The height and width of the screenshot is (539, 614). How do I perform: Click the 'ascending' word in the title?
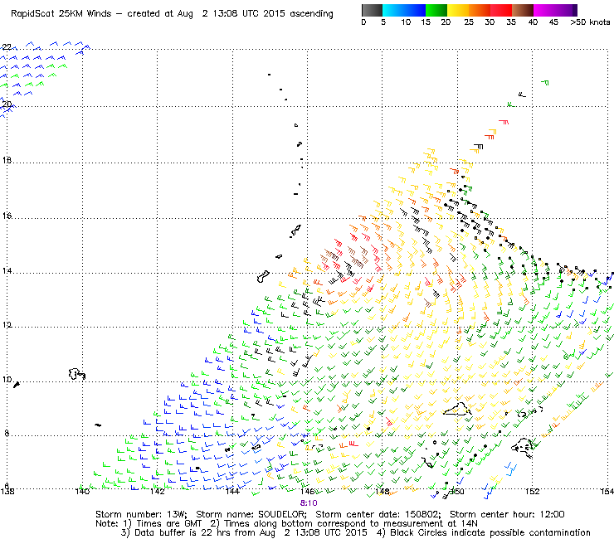pyautogui.click(x=311, y=14)
